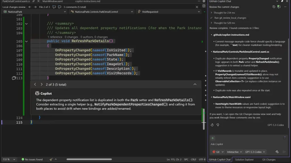Switch to Git Changes tab
The height and width of the screenshot is (163, 291).
pyautogui.click(x=269, y=160)
